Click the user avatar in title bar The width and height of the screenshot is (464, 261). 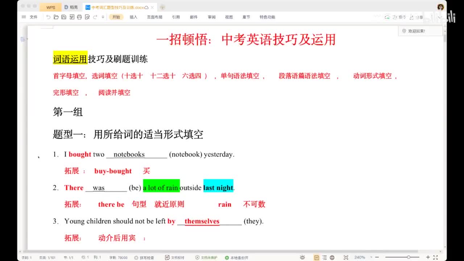coord(441,7)
